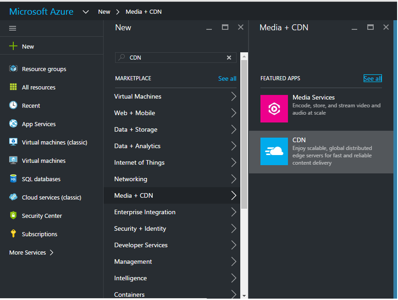The width and height of the screenshot is (398, 300).
Task: Click the SQL databases cylinder icon
Action: click(x=13, y=178)
